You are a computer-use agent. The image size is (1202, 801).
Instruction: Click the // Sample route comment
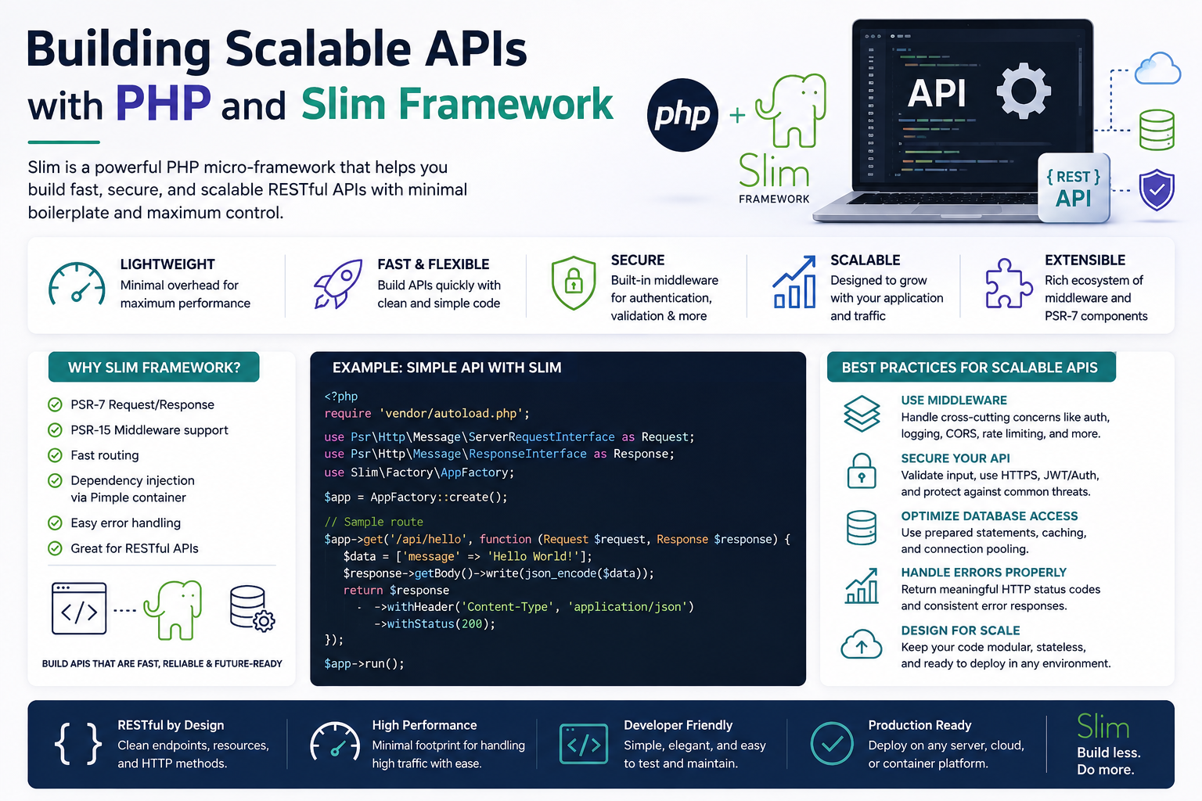(x=373, y=522)
